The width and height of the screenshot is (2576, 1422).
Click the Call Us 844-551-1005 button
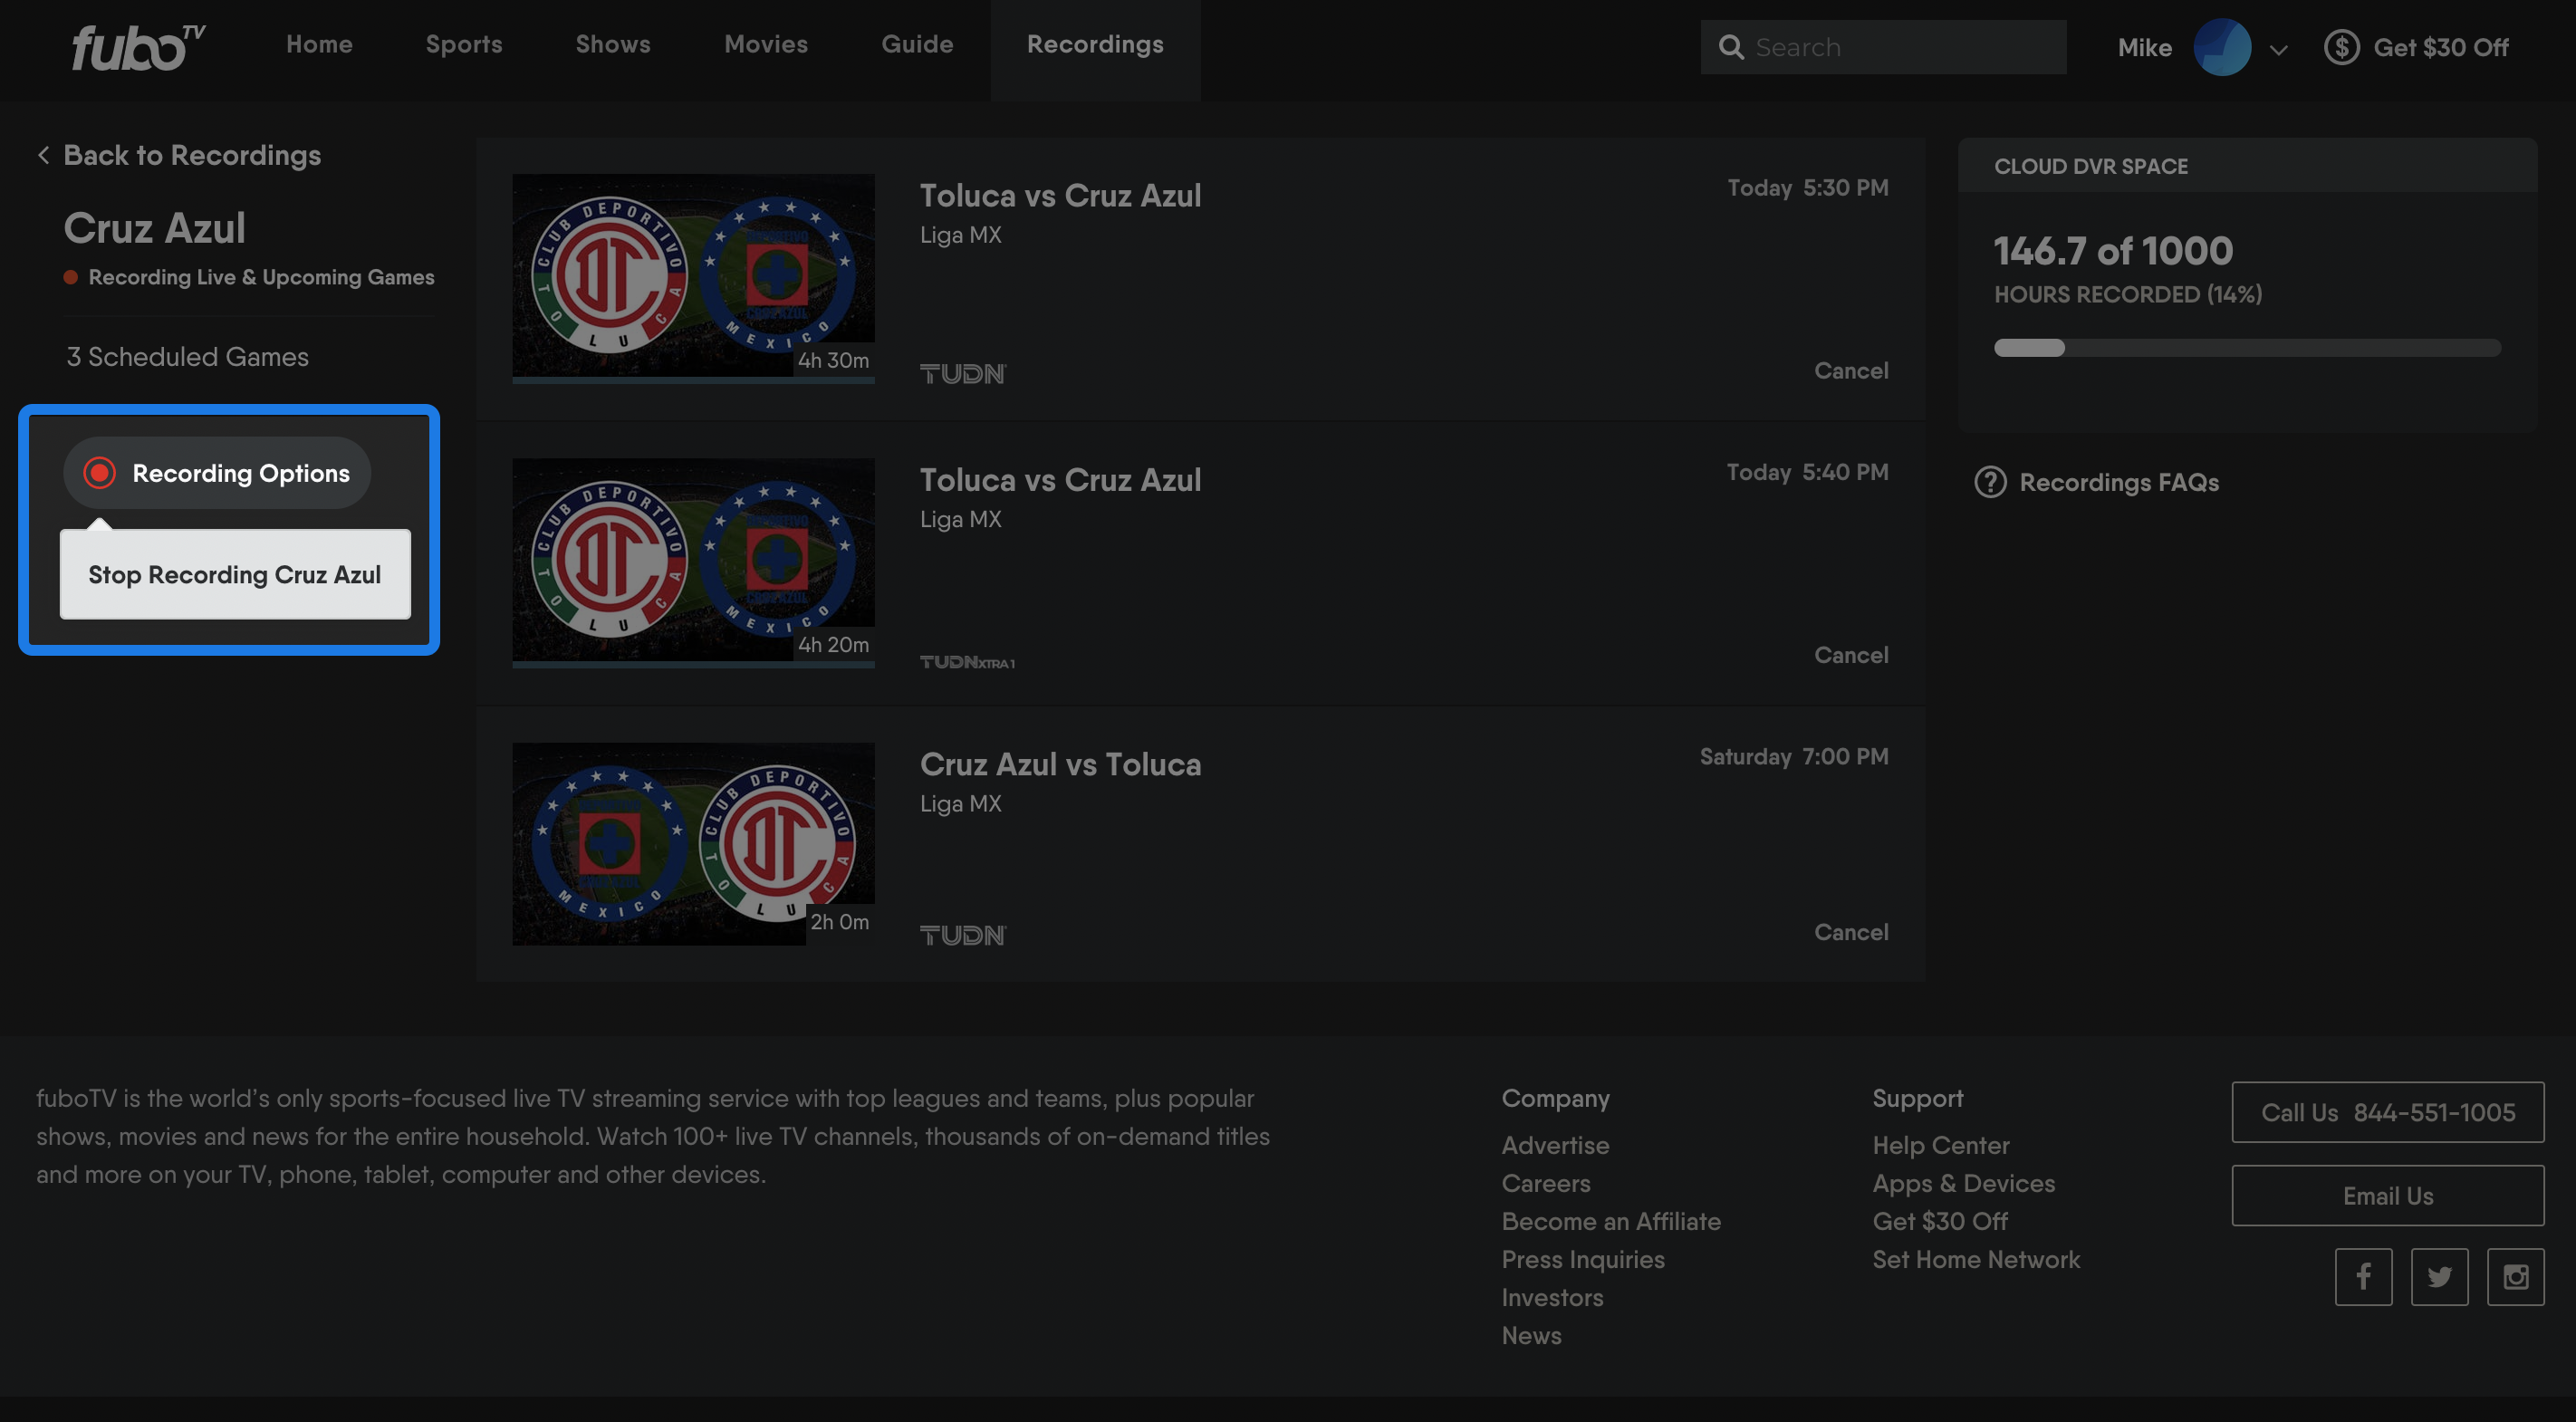coord(2387,1112)
